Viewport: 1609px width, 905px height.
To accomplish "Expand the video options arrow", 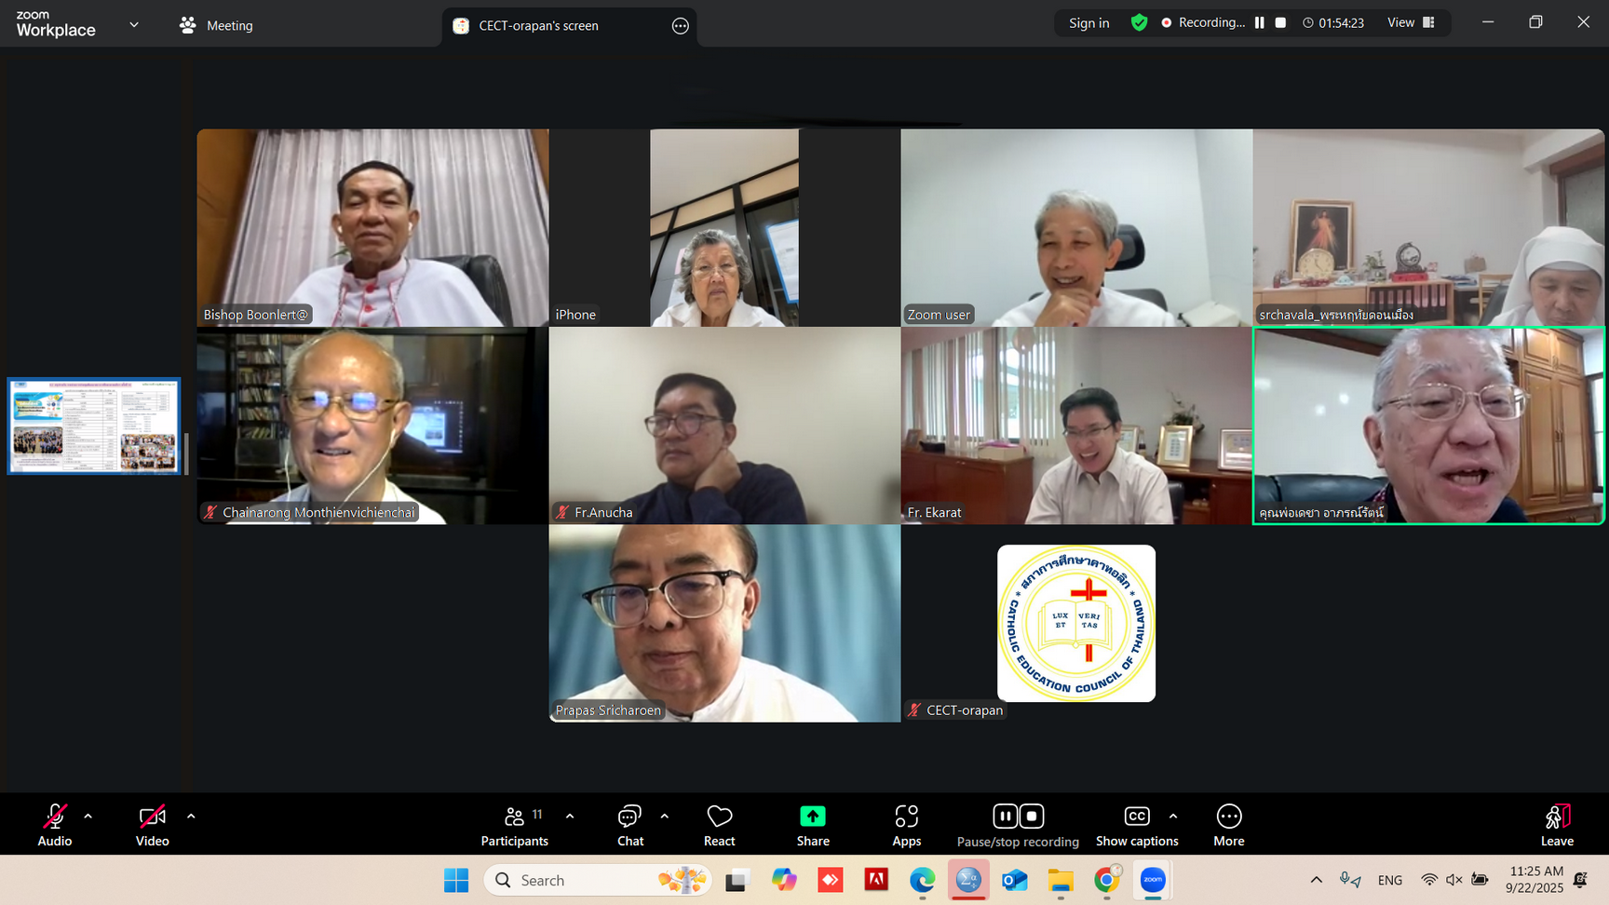I will [191, 817].
